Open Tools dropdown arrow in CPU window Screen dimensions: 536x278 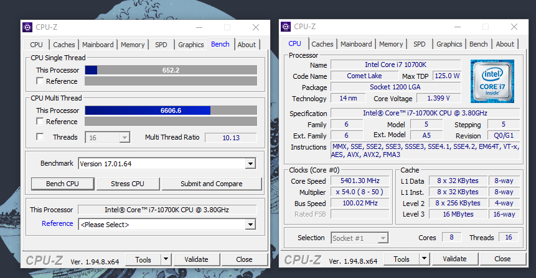pos(424,259)
